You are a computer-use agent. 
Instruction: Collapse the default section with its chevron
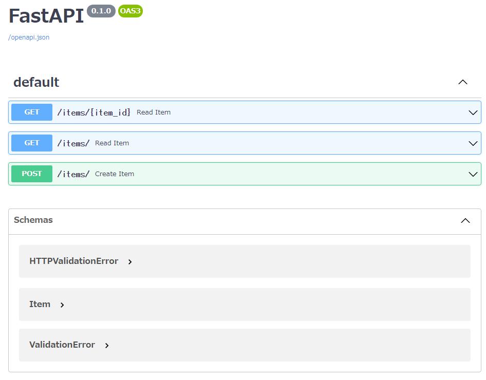(x=462, y=82)
